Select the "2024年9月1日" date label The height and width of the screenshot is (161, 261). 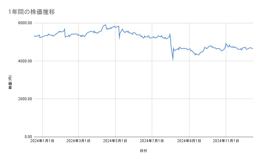189,141
